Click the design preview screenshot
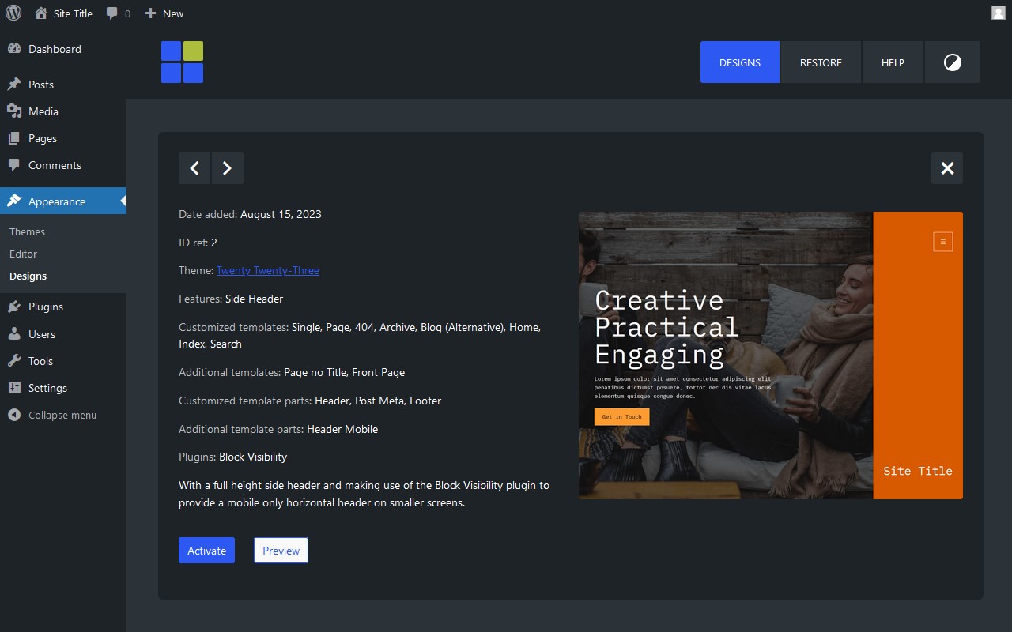Viewport: 1012px width, 632px height. point(771,355)
